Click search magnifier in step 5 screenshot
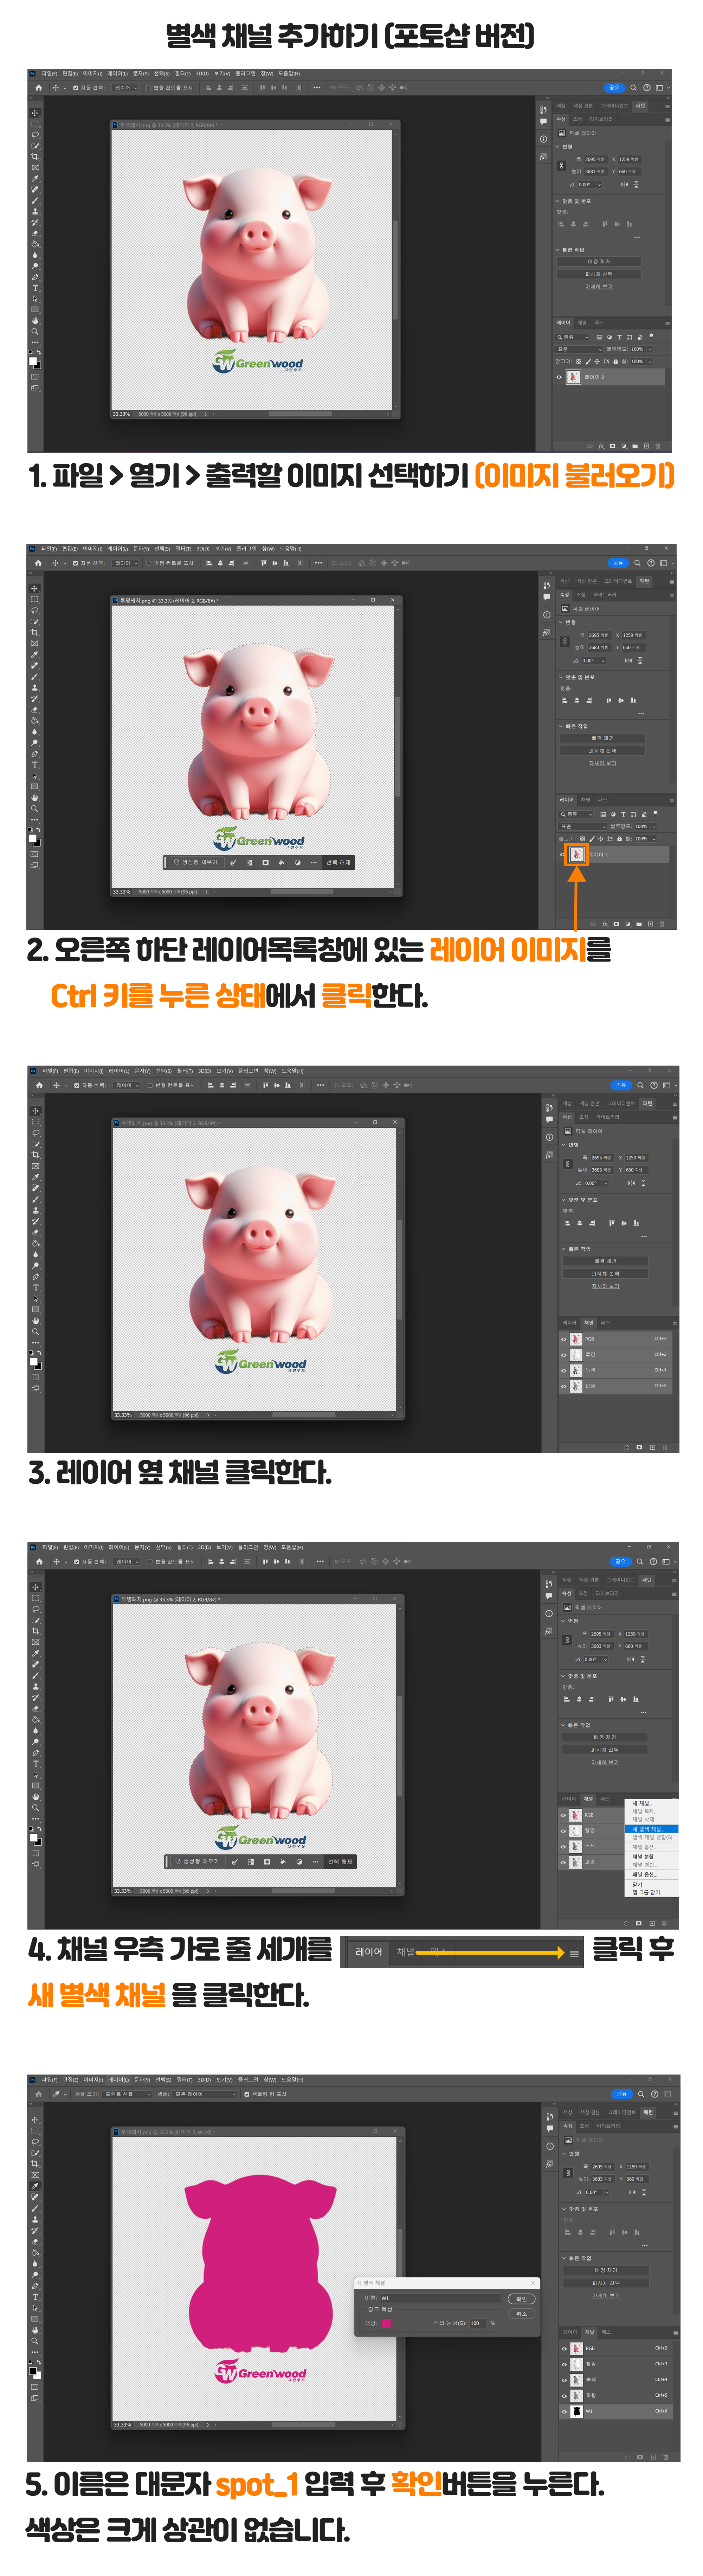Image resolution: width=703 pixels, height=2576 pixels. point(641,2094)
